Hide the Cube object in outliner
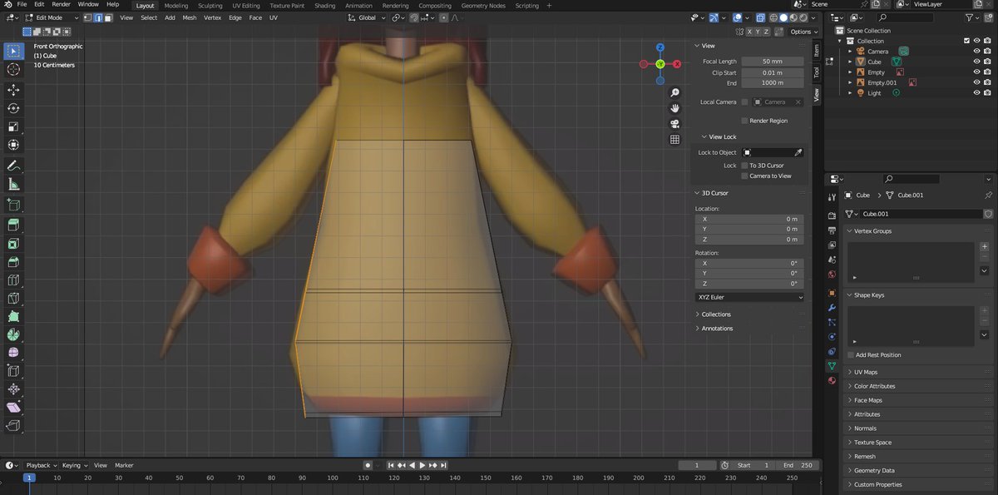The image size is (998, 495). [976, 62]
